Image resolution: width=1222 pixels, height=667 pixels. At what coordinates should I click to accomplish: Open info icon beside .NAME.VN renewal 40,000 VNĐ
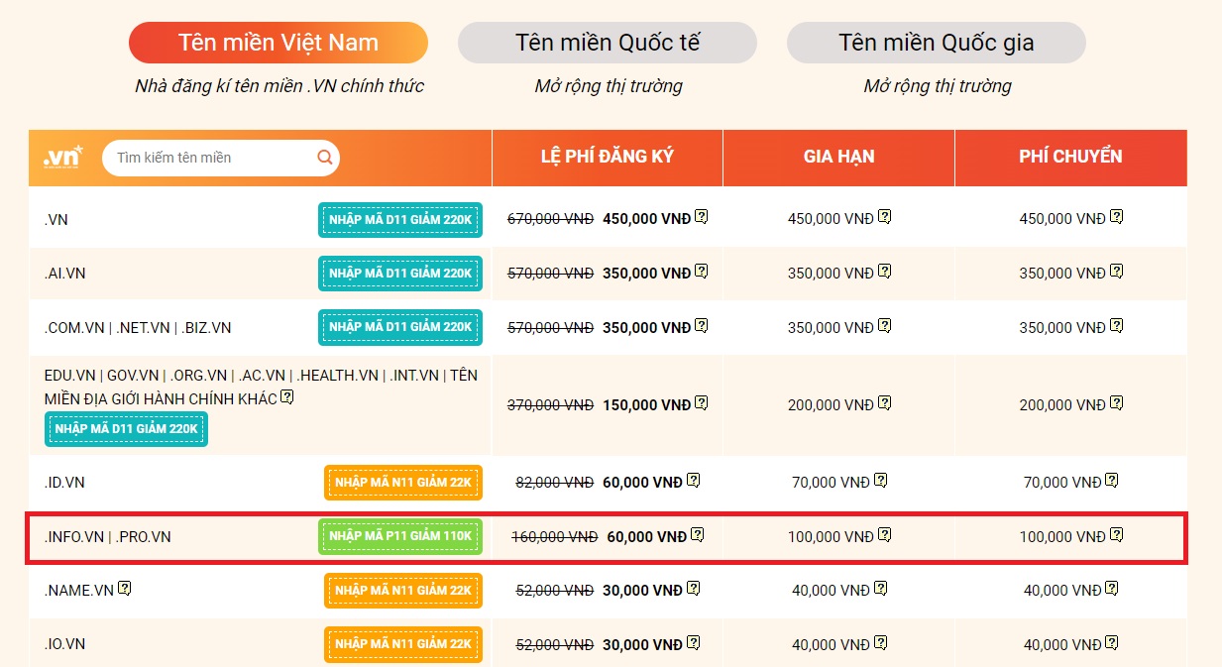pos(881,588)
